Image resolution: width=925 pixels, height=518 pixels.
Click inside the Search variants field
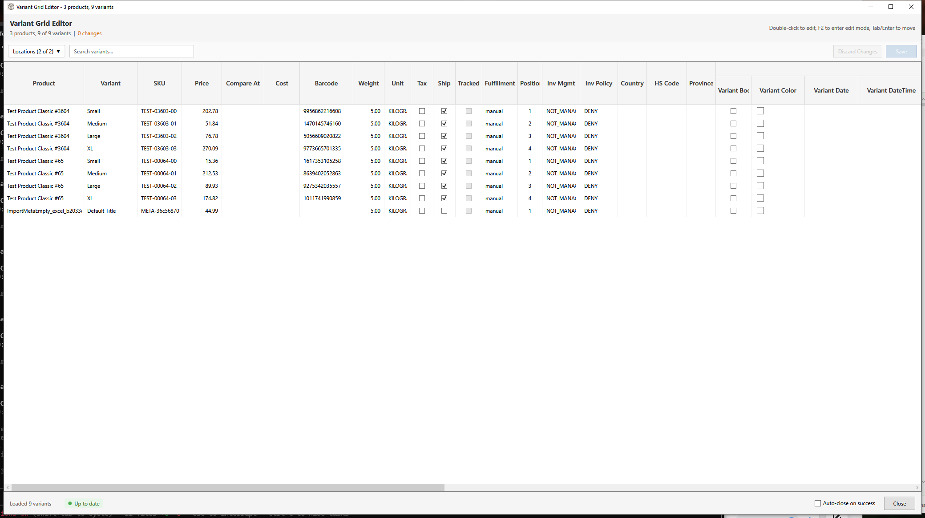click(x=132, y=51)
